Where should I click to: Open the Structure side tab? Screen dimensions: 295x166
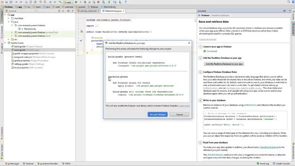click(x=2, y=32)
